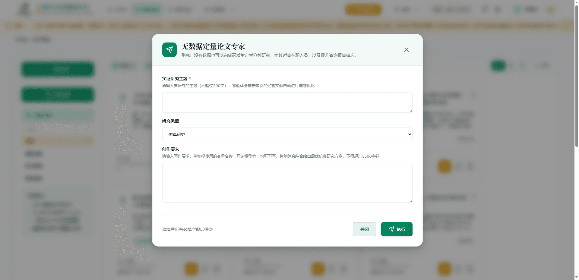The height and width of the screenshot is (280, 579).
Task: Click the 研究类型 field label
Action: (170, 121)
